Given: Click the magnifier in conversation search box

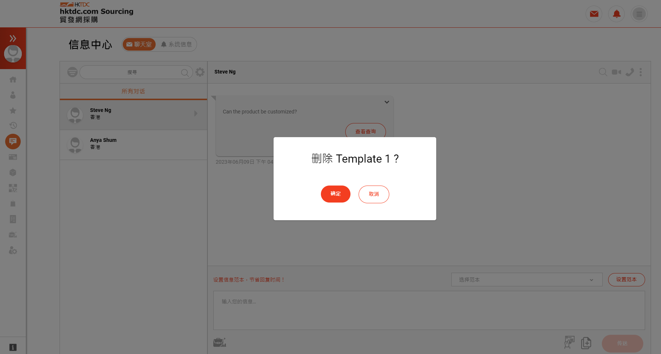Looking at the screenshot, I should tap(185, 72).
